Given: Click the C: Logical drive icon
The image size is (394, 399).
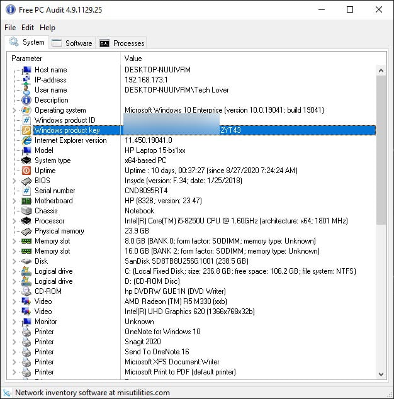Looking at the screenshot, I should pos(26,271).
